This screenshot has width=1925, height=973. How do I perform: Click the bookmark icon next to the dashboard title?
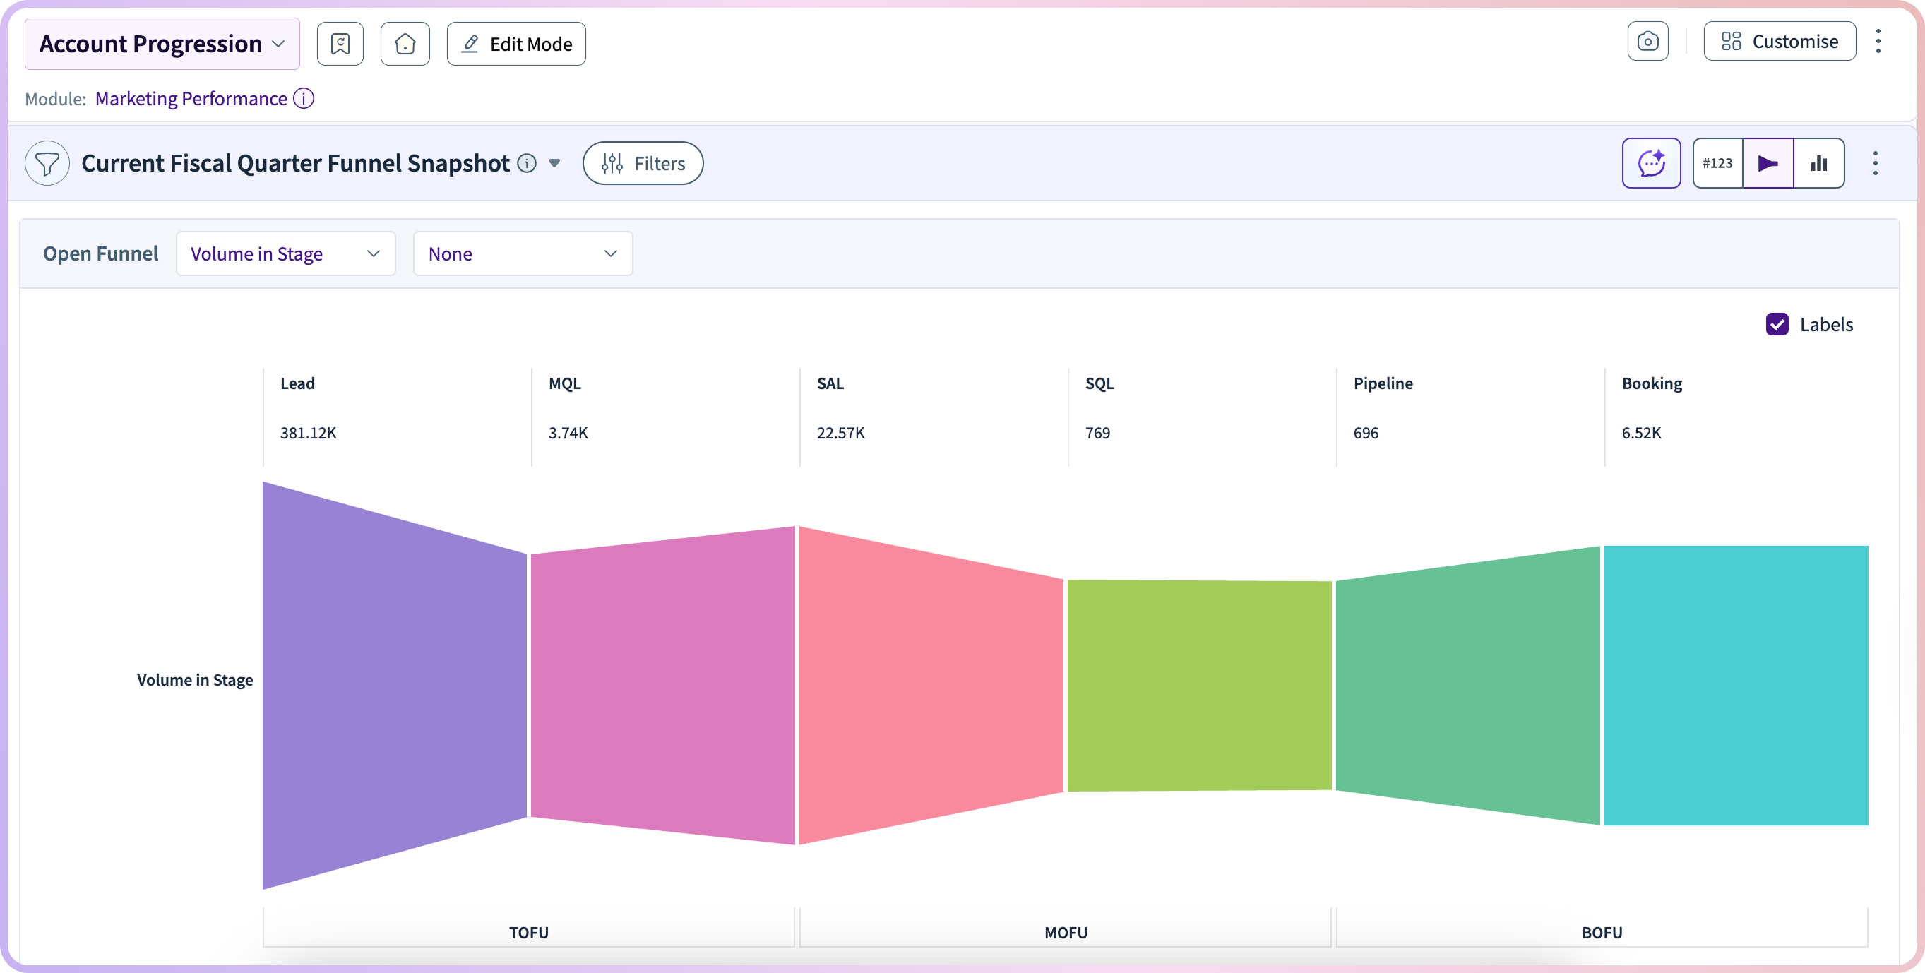tap(340, 44)
